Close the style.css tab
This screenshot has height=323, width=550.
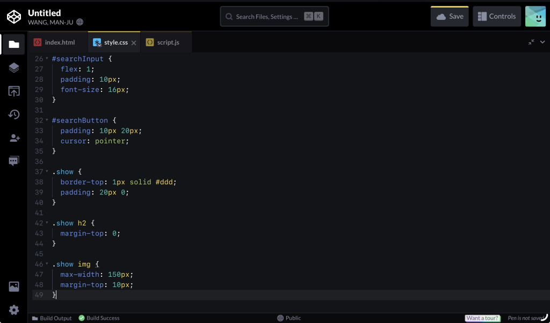pyautogui.click(x=134, y=43)
